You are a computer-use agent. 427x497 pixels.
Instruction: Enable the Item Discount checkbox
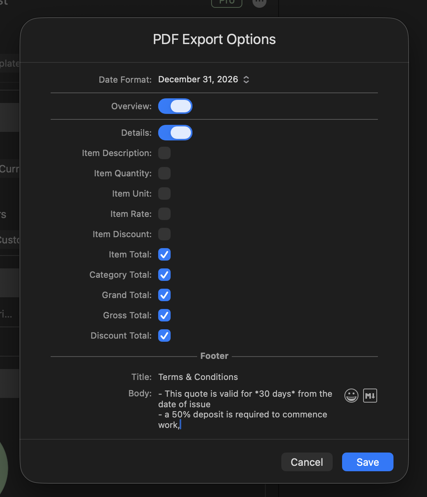(164, 234)
